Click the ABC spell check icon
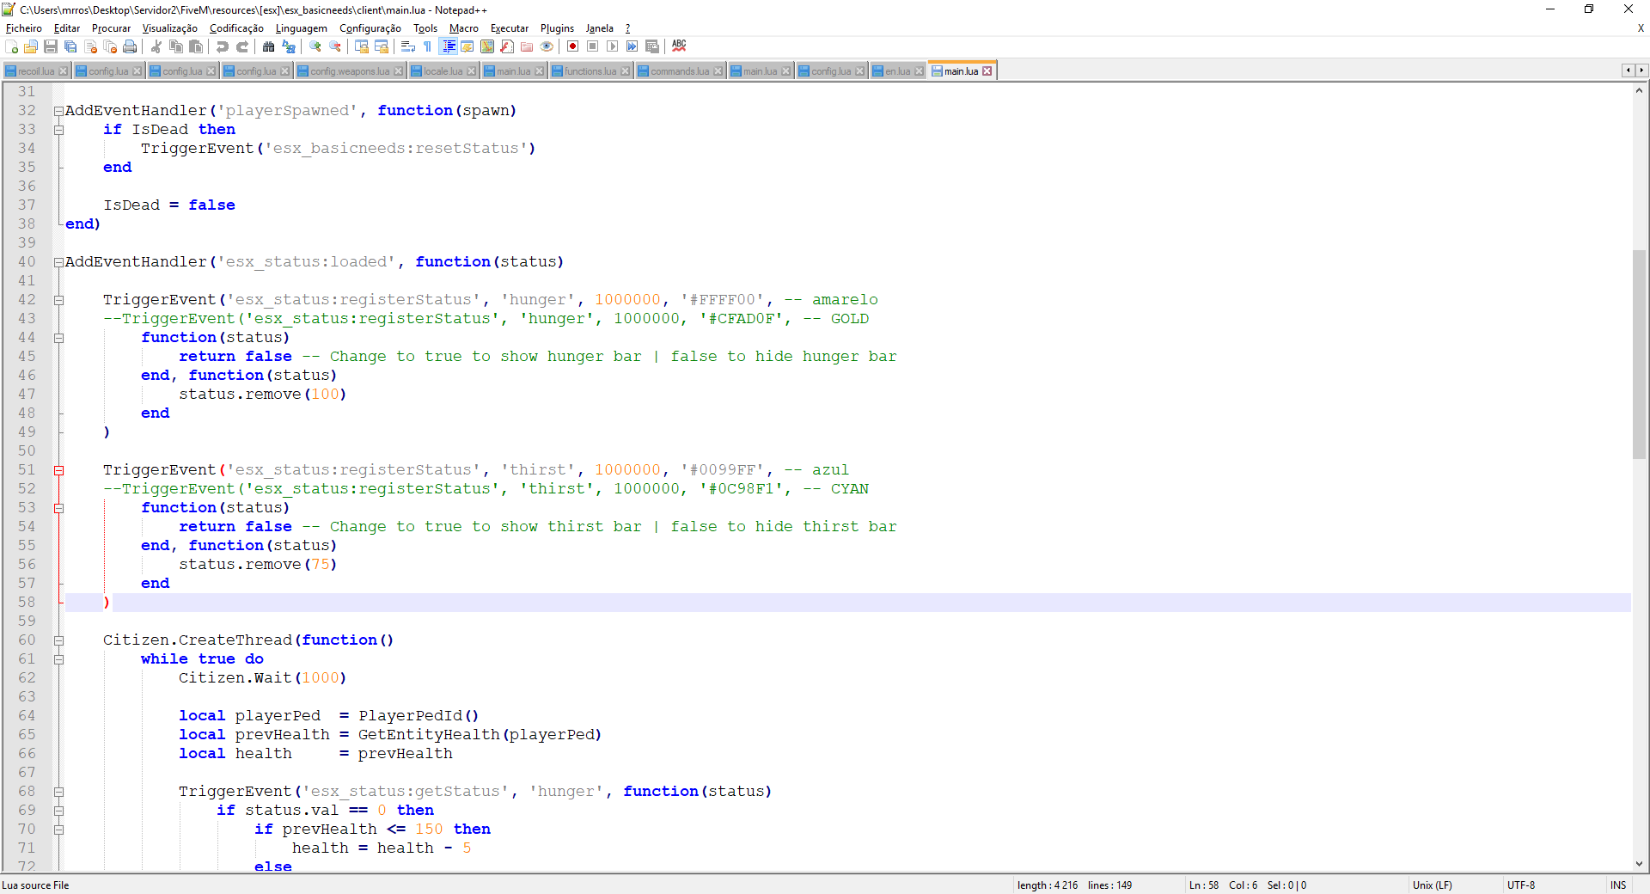The width and height of the screenshot is (1650, 894). 679,46
